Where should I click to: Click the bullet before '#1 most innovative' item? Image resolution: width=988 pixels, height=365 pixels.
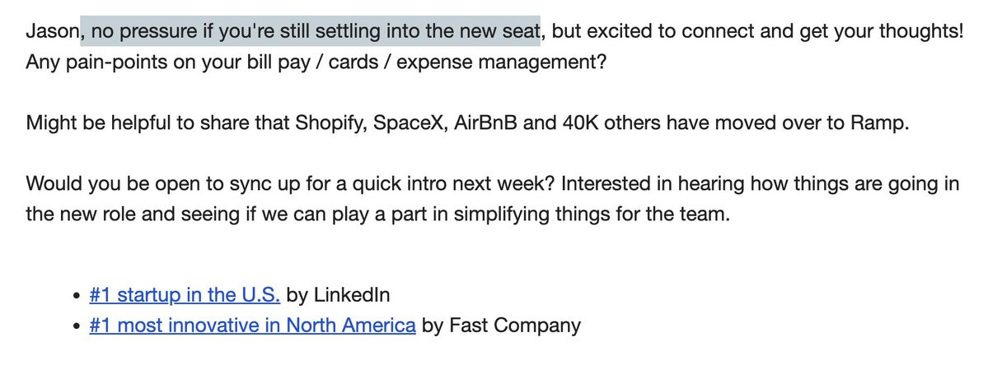[77, 326]
